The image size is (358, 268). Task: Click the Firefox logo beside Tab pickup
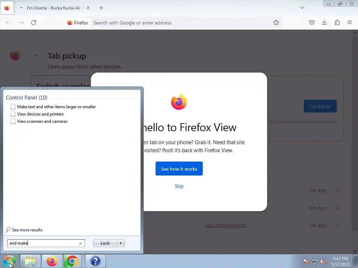coord(15,55)
